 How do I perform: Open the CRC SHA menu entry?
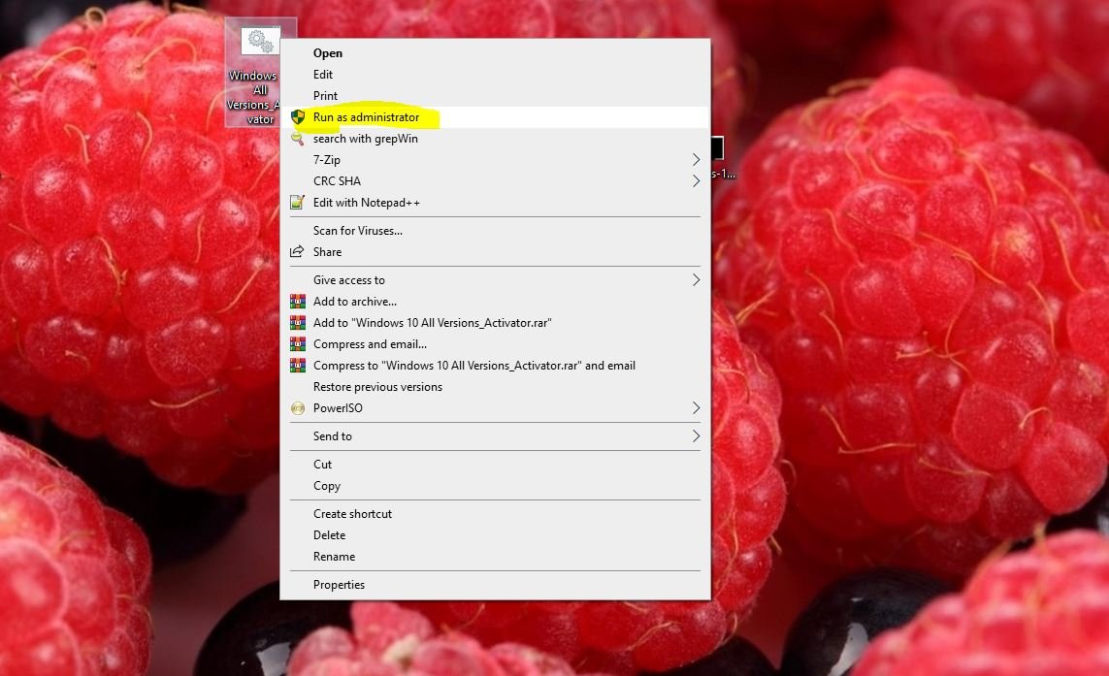[495, 181]
